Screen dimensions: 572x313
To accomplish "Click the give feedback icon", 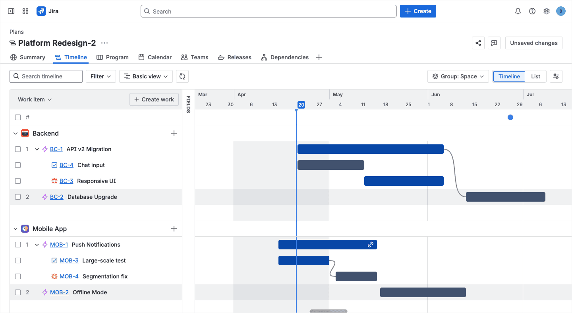I will pyautogui.click(x=494, y=43).
